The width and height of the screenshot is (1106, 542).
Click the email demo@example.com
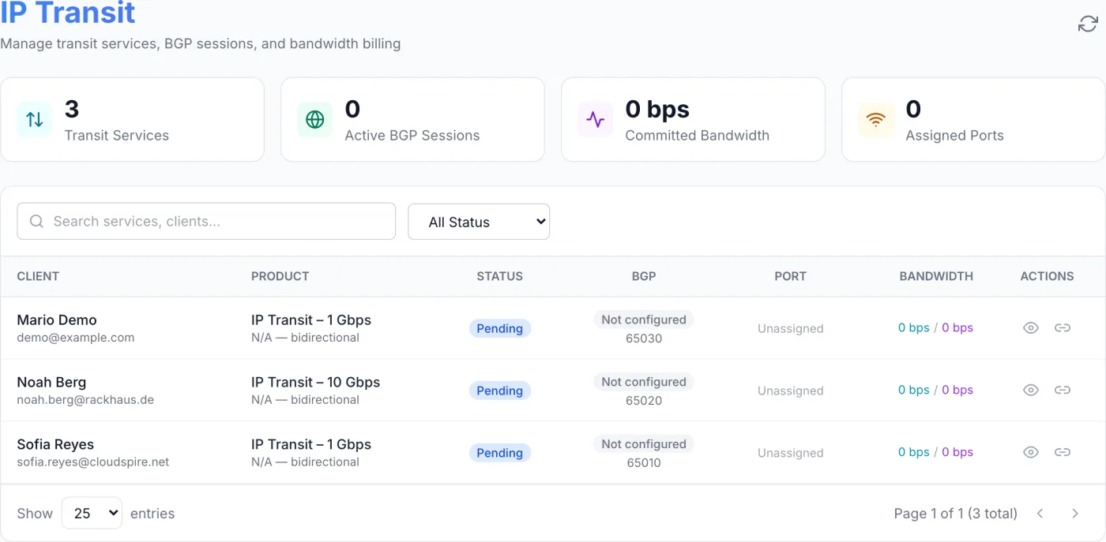[76, 338]
